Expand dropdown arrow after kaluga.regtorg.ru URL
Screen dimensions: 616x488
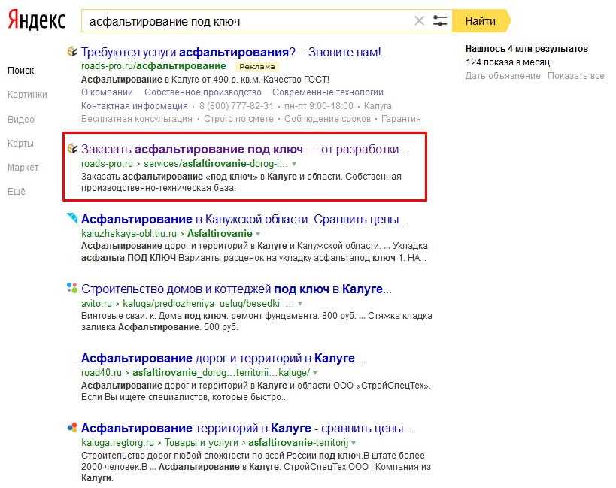point(354,443)
